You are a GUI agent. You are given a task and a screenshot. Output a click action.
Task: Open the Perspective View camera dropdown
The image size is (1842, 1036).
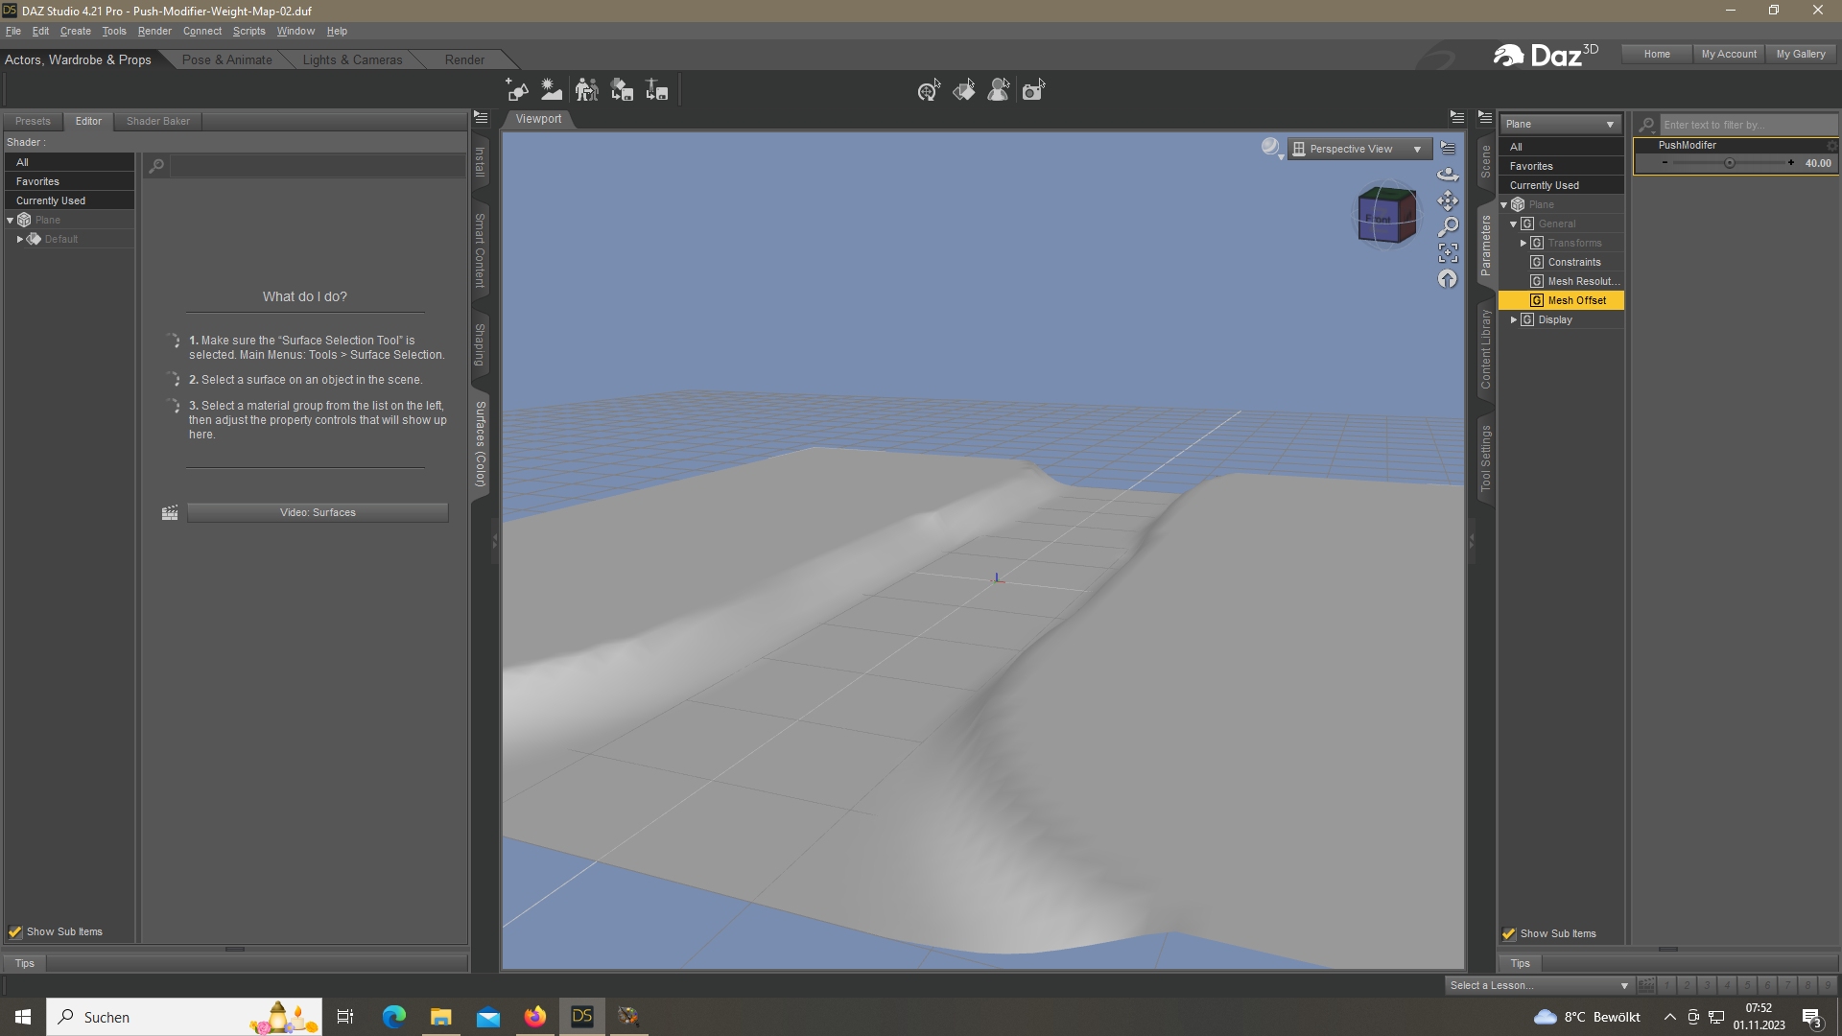coord(1359,149)
